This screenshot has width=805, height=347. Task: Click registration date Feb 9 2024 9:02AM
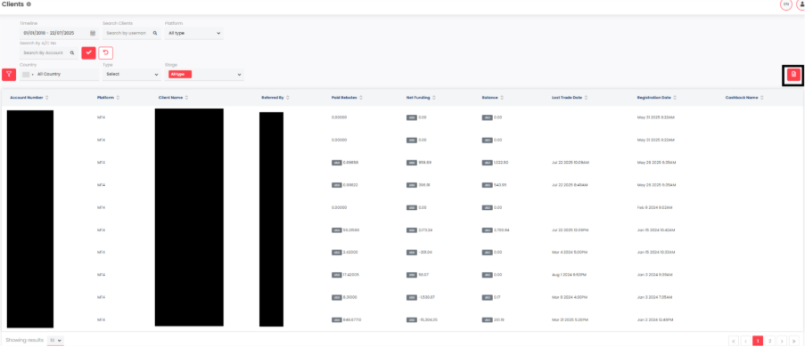(x=654, y=207)
